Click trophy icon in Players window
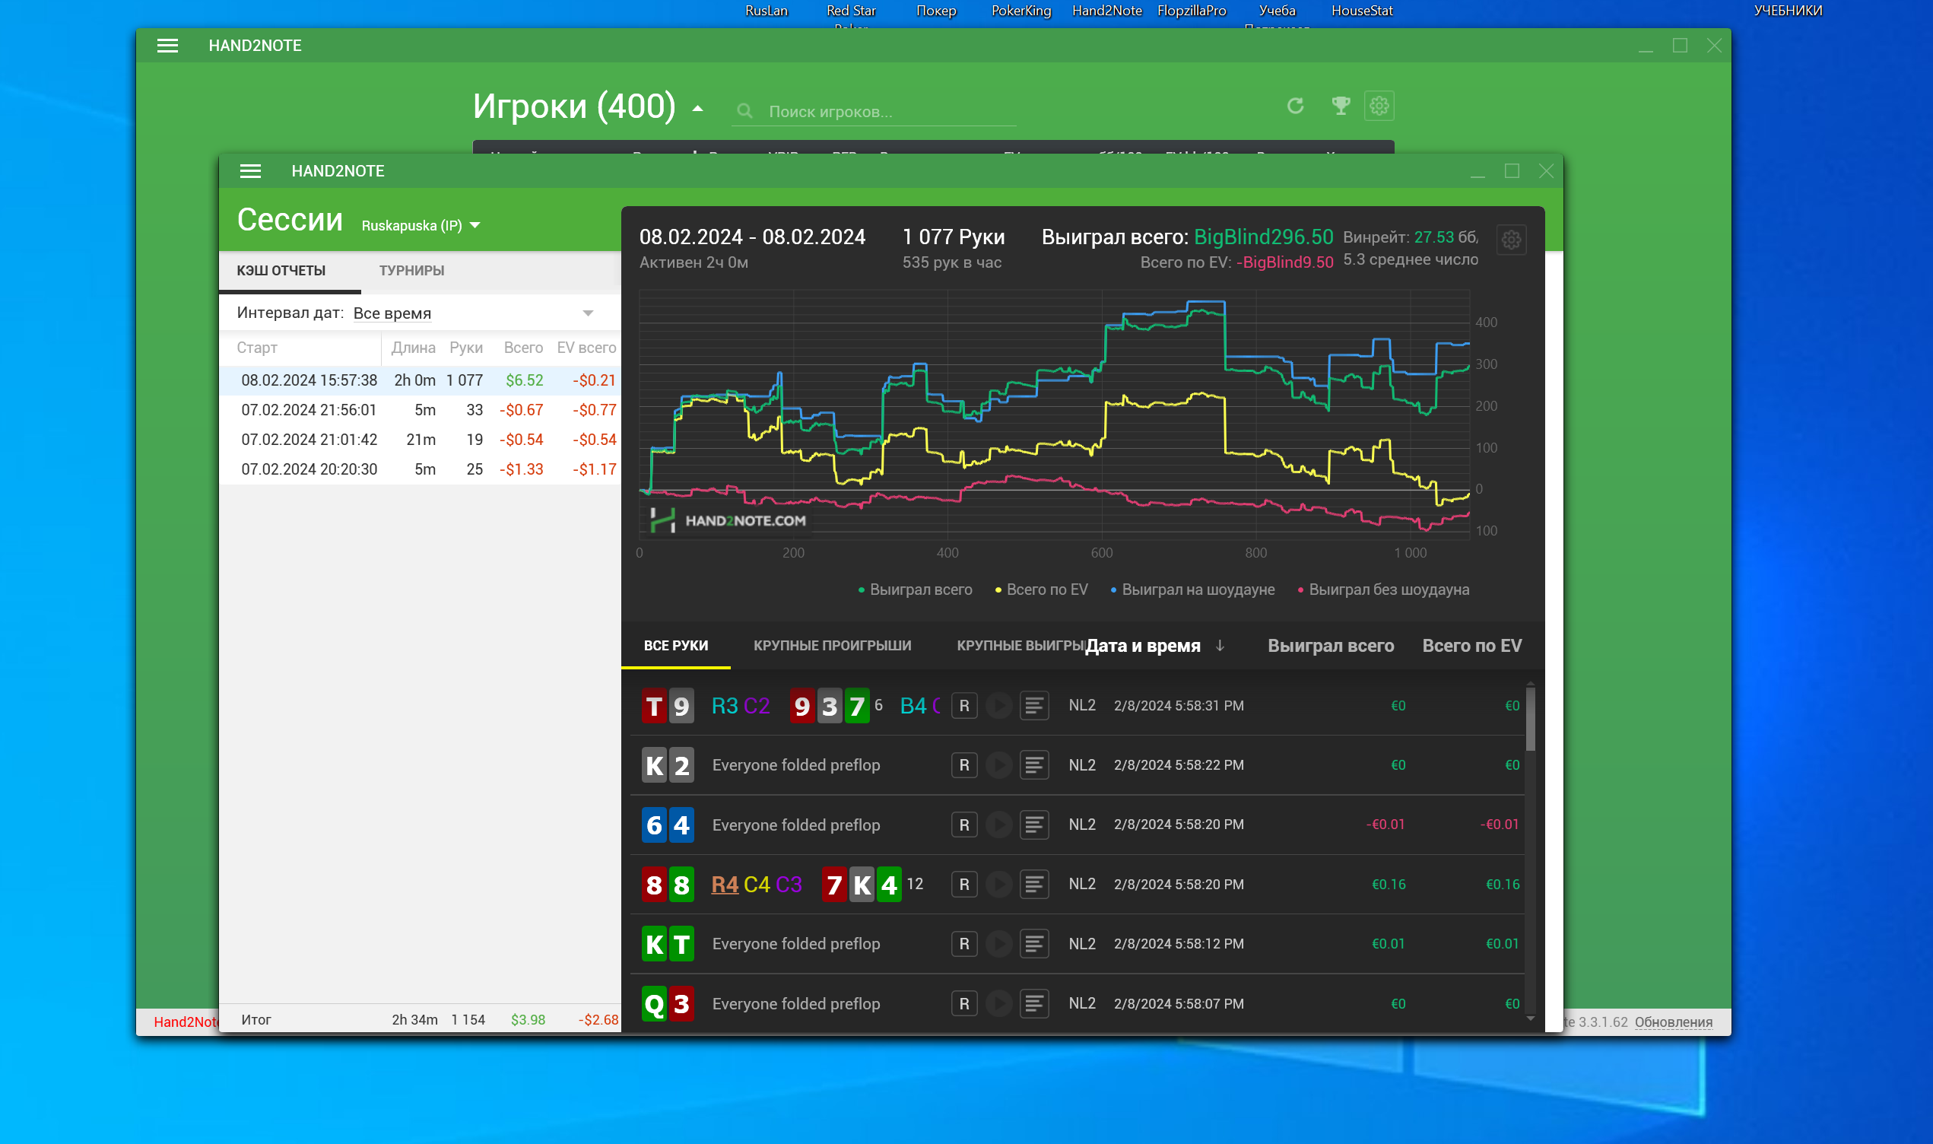Viewport: 1933px width, 1144px height. (x=1341, y=106)
